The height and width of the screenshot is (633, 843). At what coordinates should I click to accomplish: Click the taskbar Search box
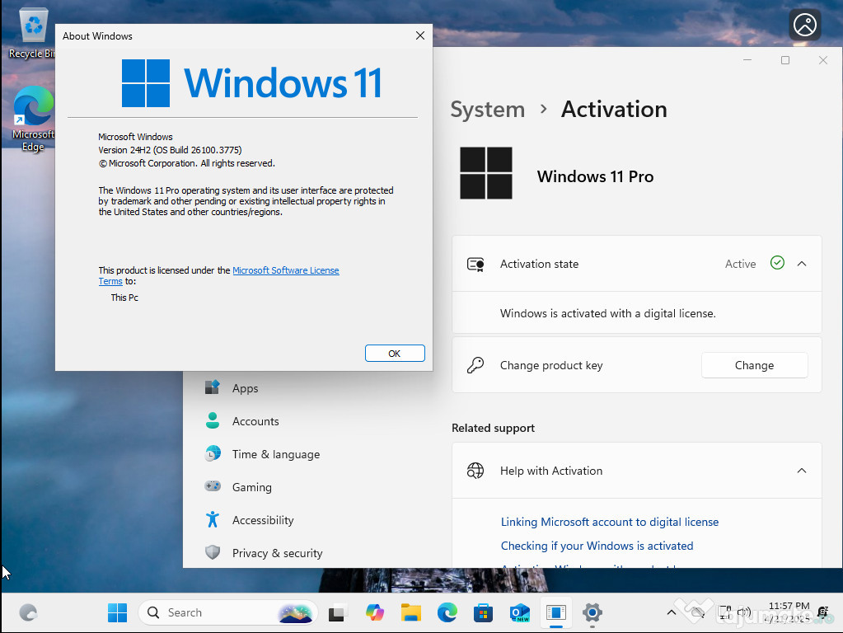click(x=228, y=612)
